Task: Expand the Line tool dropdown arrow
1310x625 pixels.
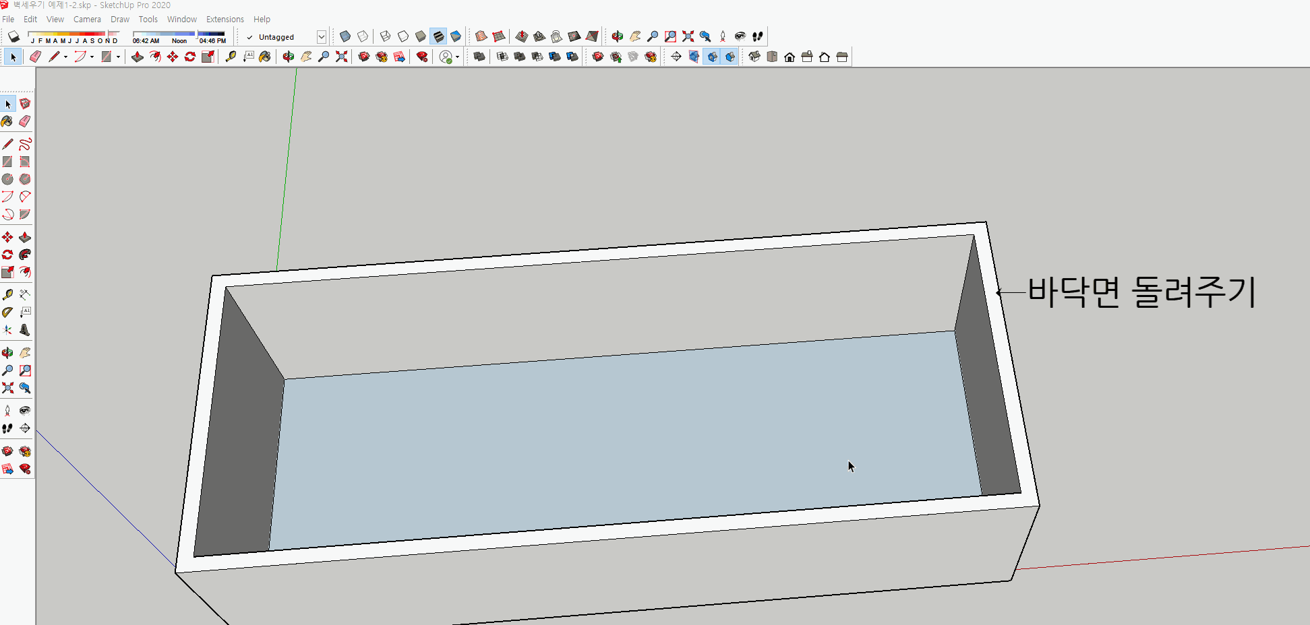Action: (x=65, y=57)
